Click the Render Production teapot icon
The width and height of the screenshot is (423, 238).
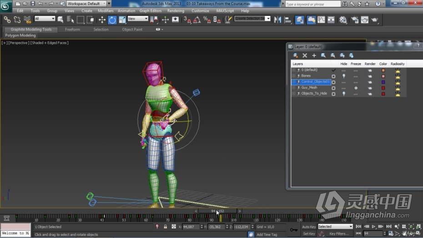click(374, 20)
